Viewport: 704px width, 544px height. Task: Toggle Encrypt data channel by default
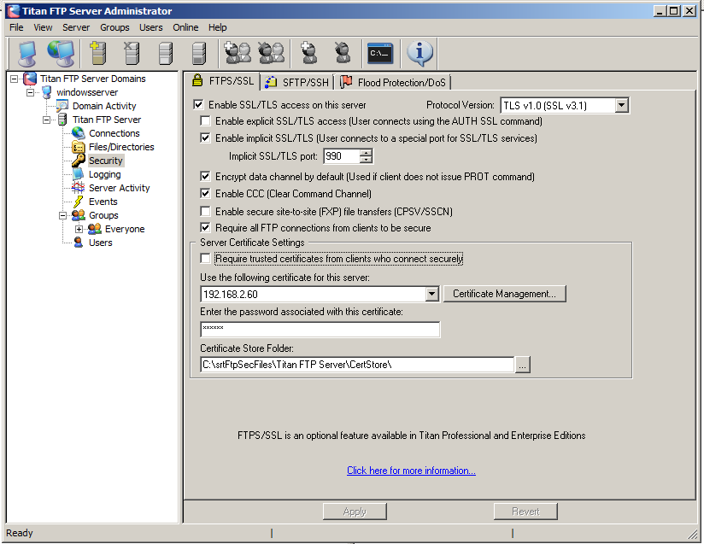tap(205, 177)
